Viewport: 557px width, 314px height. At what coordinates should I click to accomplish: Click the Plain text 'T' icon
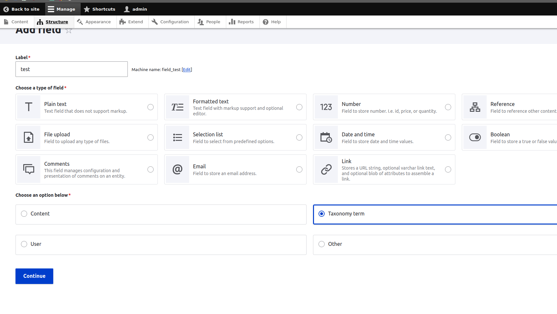[28, 107]
